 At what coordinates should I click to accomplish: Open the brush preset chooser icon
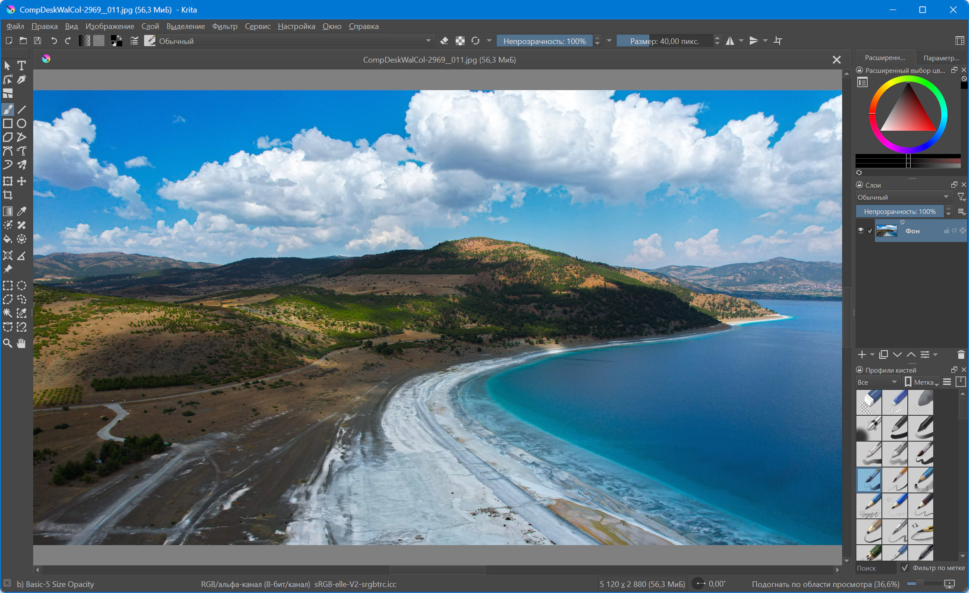coord(150,41)
